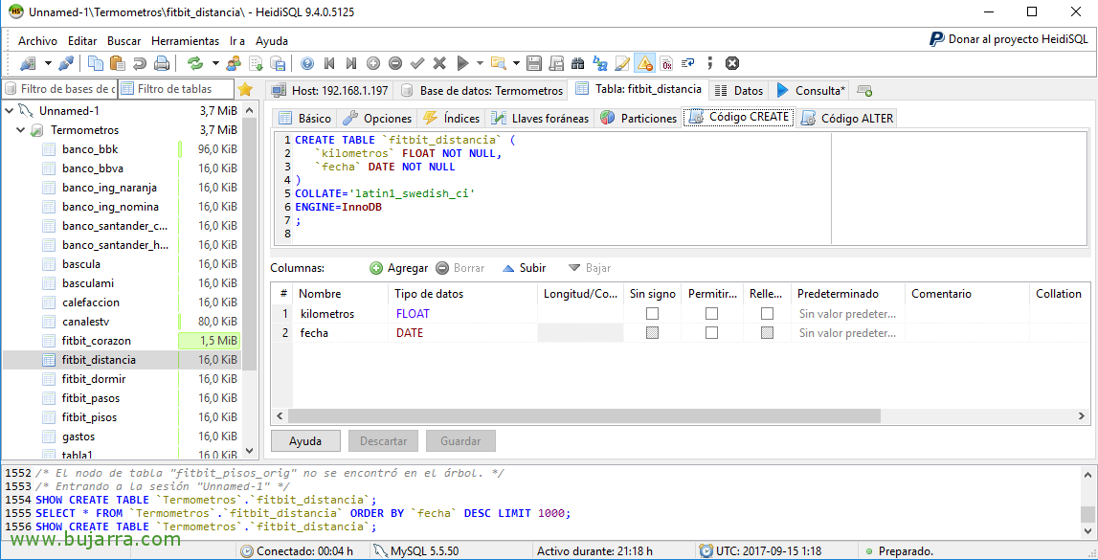Open FLOAT data type cell for kilometros
The width and height of the screenshot is (1098, 560).
463,314
